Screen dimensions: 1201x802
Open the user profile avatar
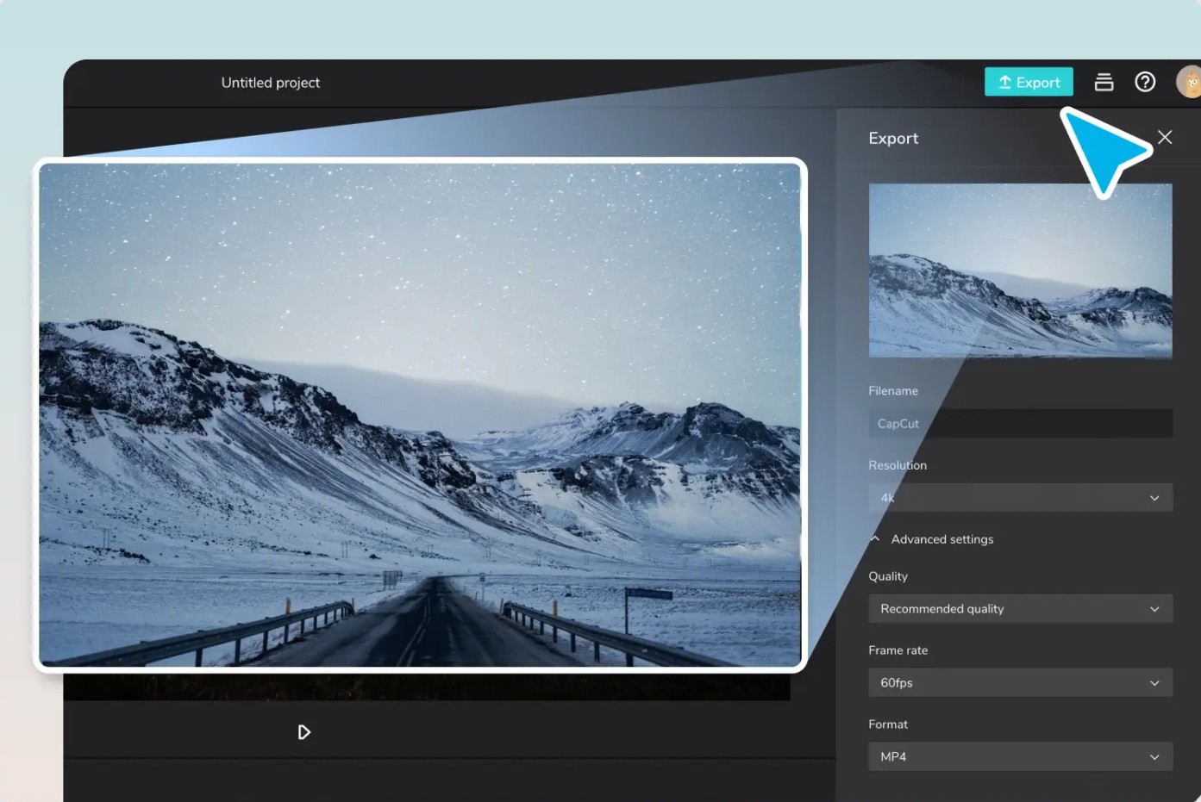click(x=1189, y=82)
